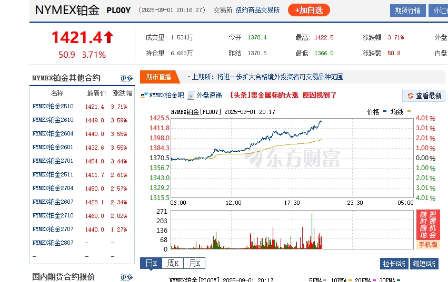448x282 pixels.
Task: Click the 查看最新 button
Action: (x=424, y=96)
